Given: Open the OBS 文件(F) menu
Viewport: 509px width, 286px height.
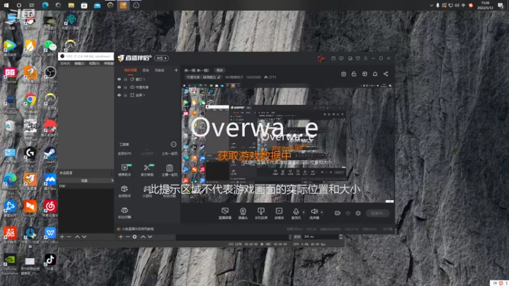Looking at the screenshot, I should [66, 64].
